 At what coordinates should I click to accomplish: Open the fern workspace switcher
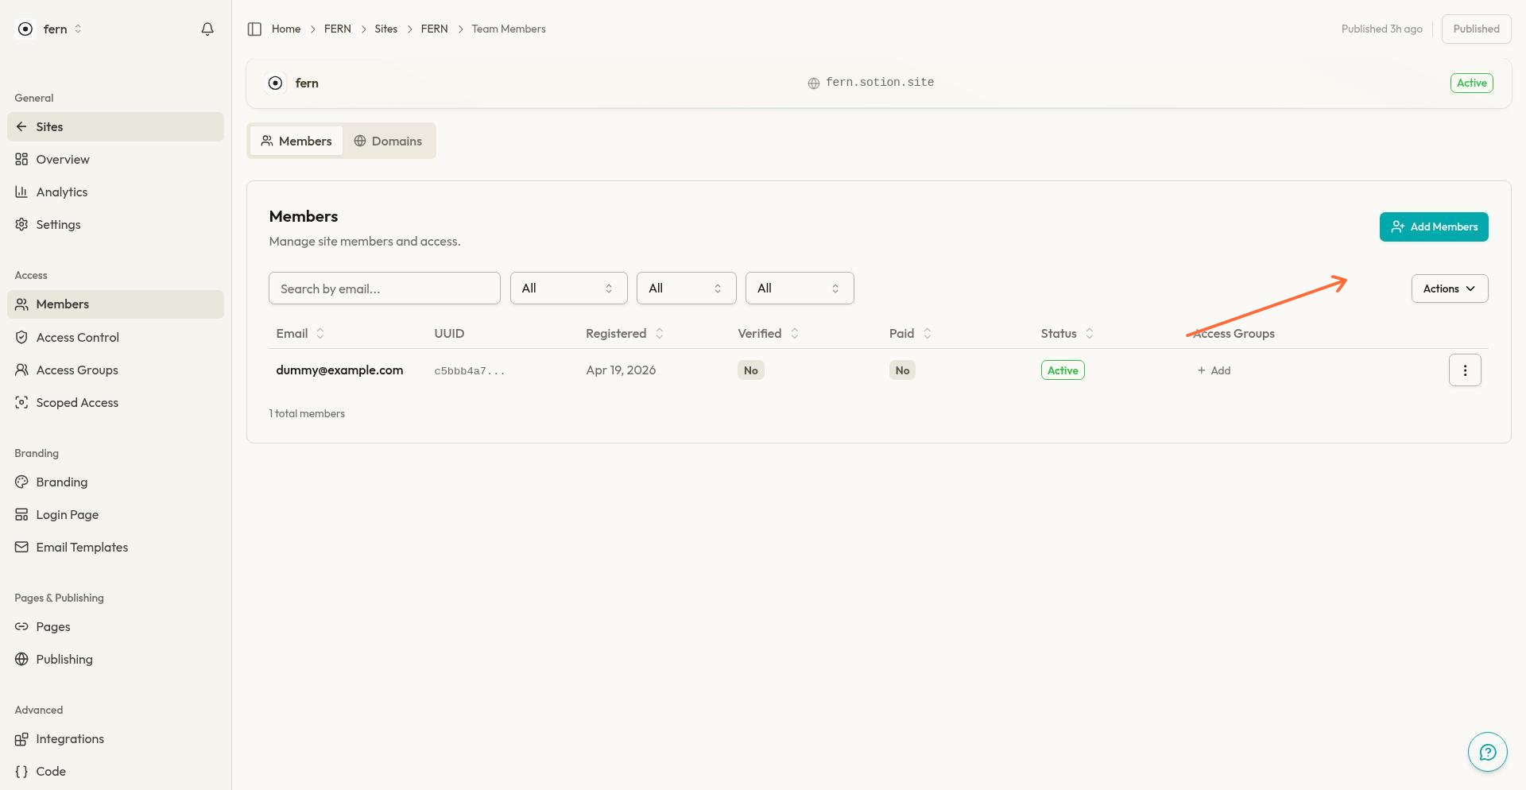pos(49,29)
